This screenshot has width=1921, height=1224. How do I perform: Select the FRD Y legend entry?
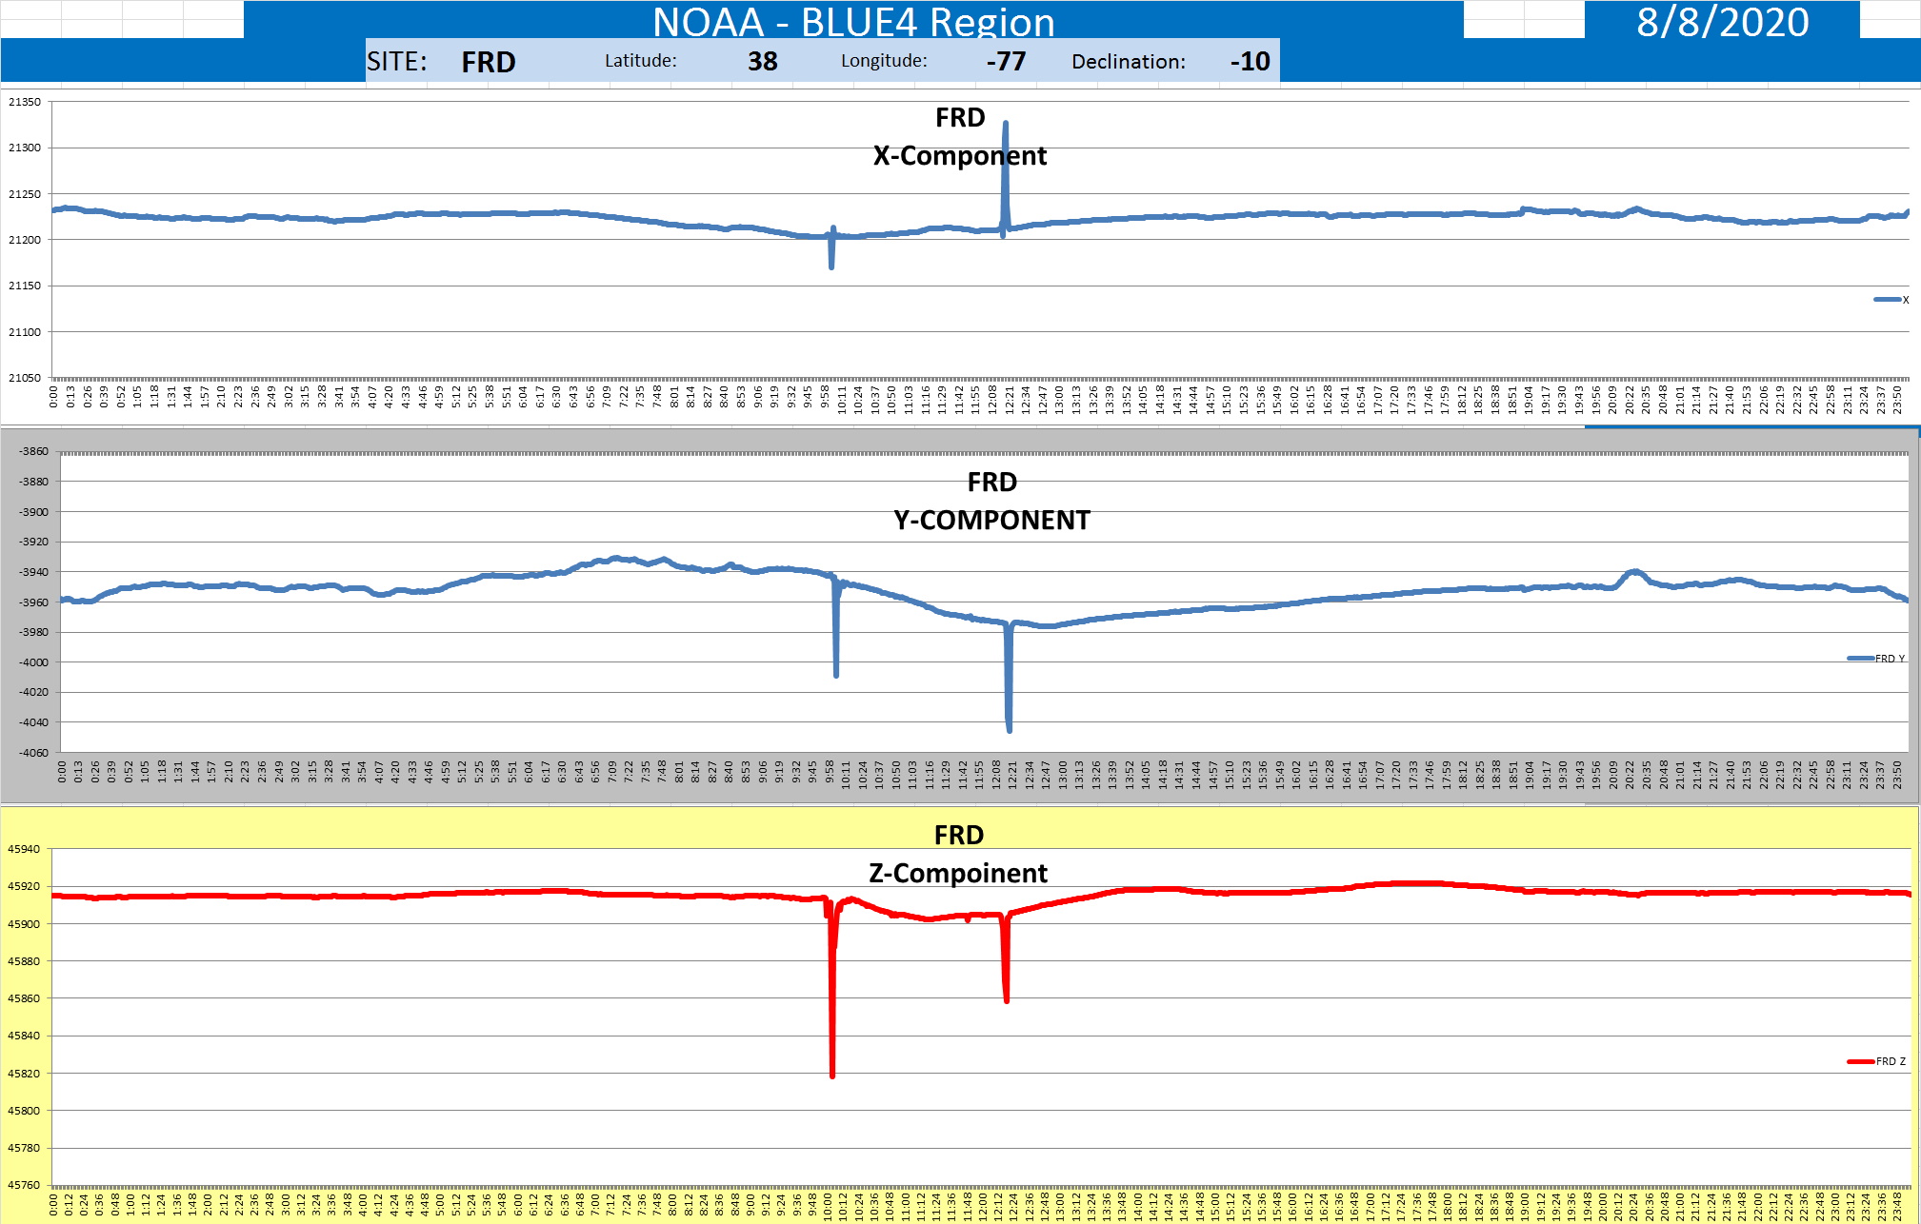tap(1878, 659)
